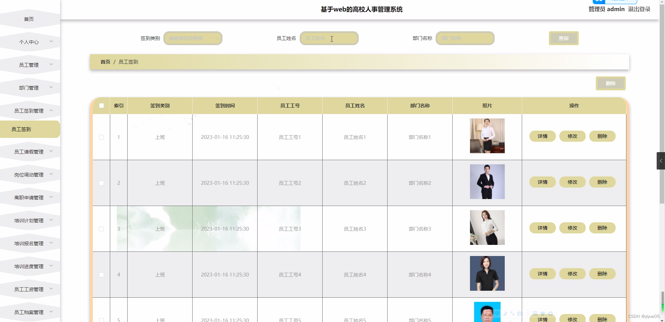Open photo thumbnail of 员工姓名4
Viewport: 665px width, 322px height.
[487, 273]
